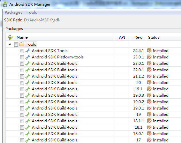Viewport: 181px width, 143px height.
Task: Click blue wrench icon for Android SDK Tools
Action: 28,51
